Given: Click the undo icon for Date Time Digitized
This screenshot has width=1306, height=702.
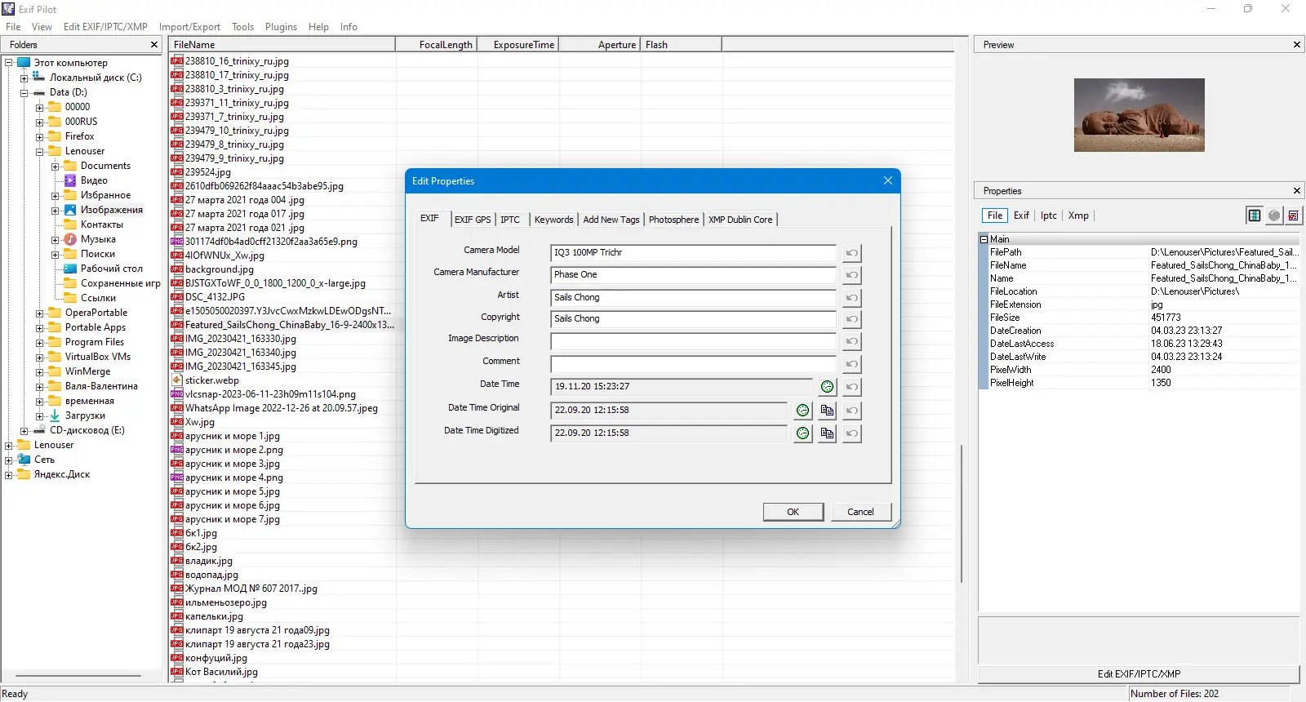Looking at the screenshot, I should point(851,433).
